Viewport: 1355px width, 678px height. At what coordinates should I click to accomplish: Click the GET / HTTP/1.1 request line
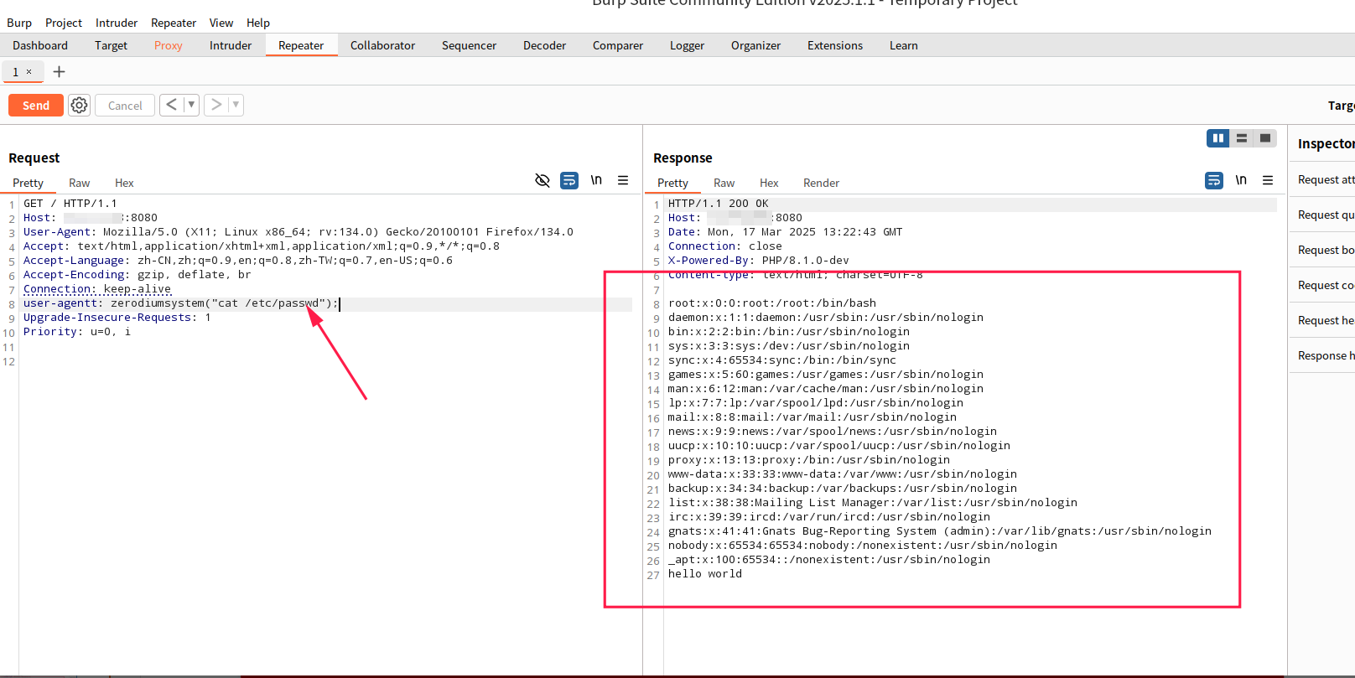(70, 204)
